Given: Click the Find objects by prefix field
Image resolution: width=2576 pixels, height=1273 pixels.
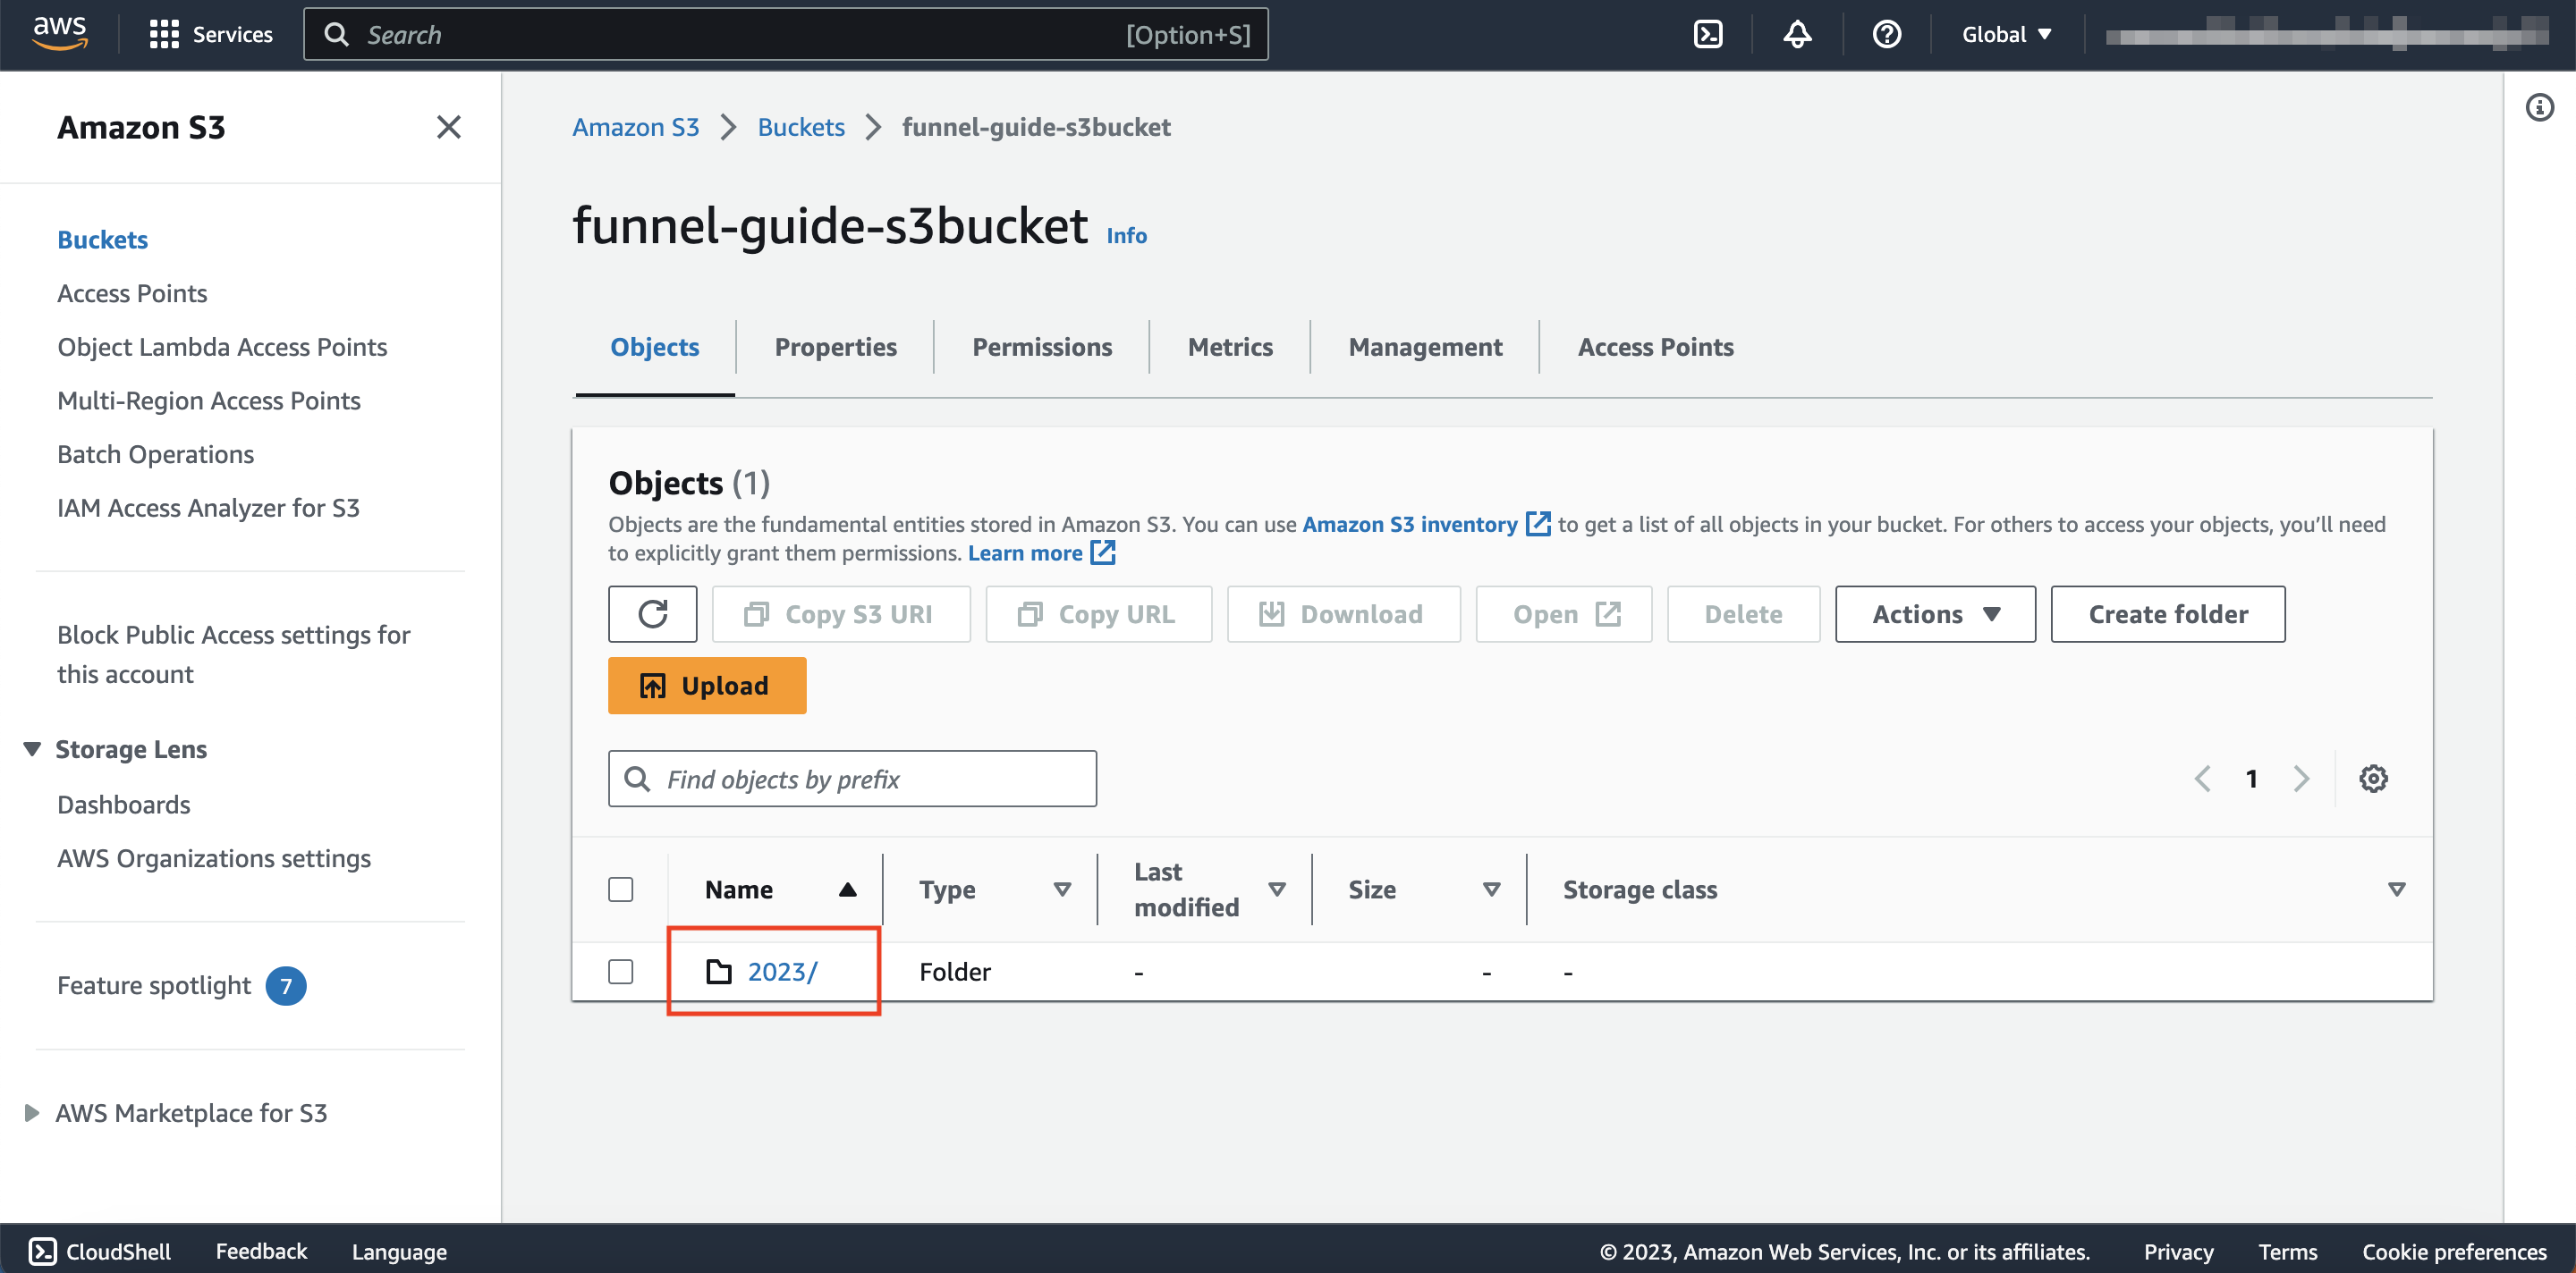Looking at the screenshot, I should [852, 779].
